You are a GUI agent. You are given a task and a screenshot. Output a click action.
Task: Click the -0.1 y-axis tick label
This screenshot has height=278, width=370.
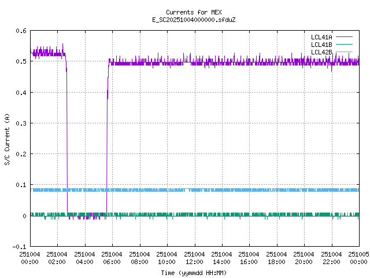pos(19,247)
